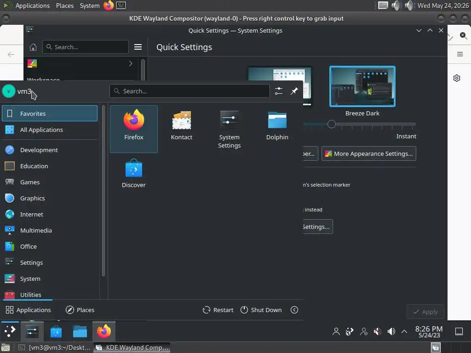Open the Utilities category
The width and height of the screenshot is (471, 353).
pyautogui.click(x=50, y=294)
